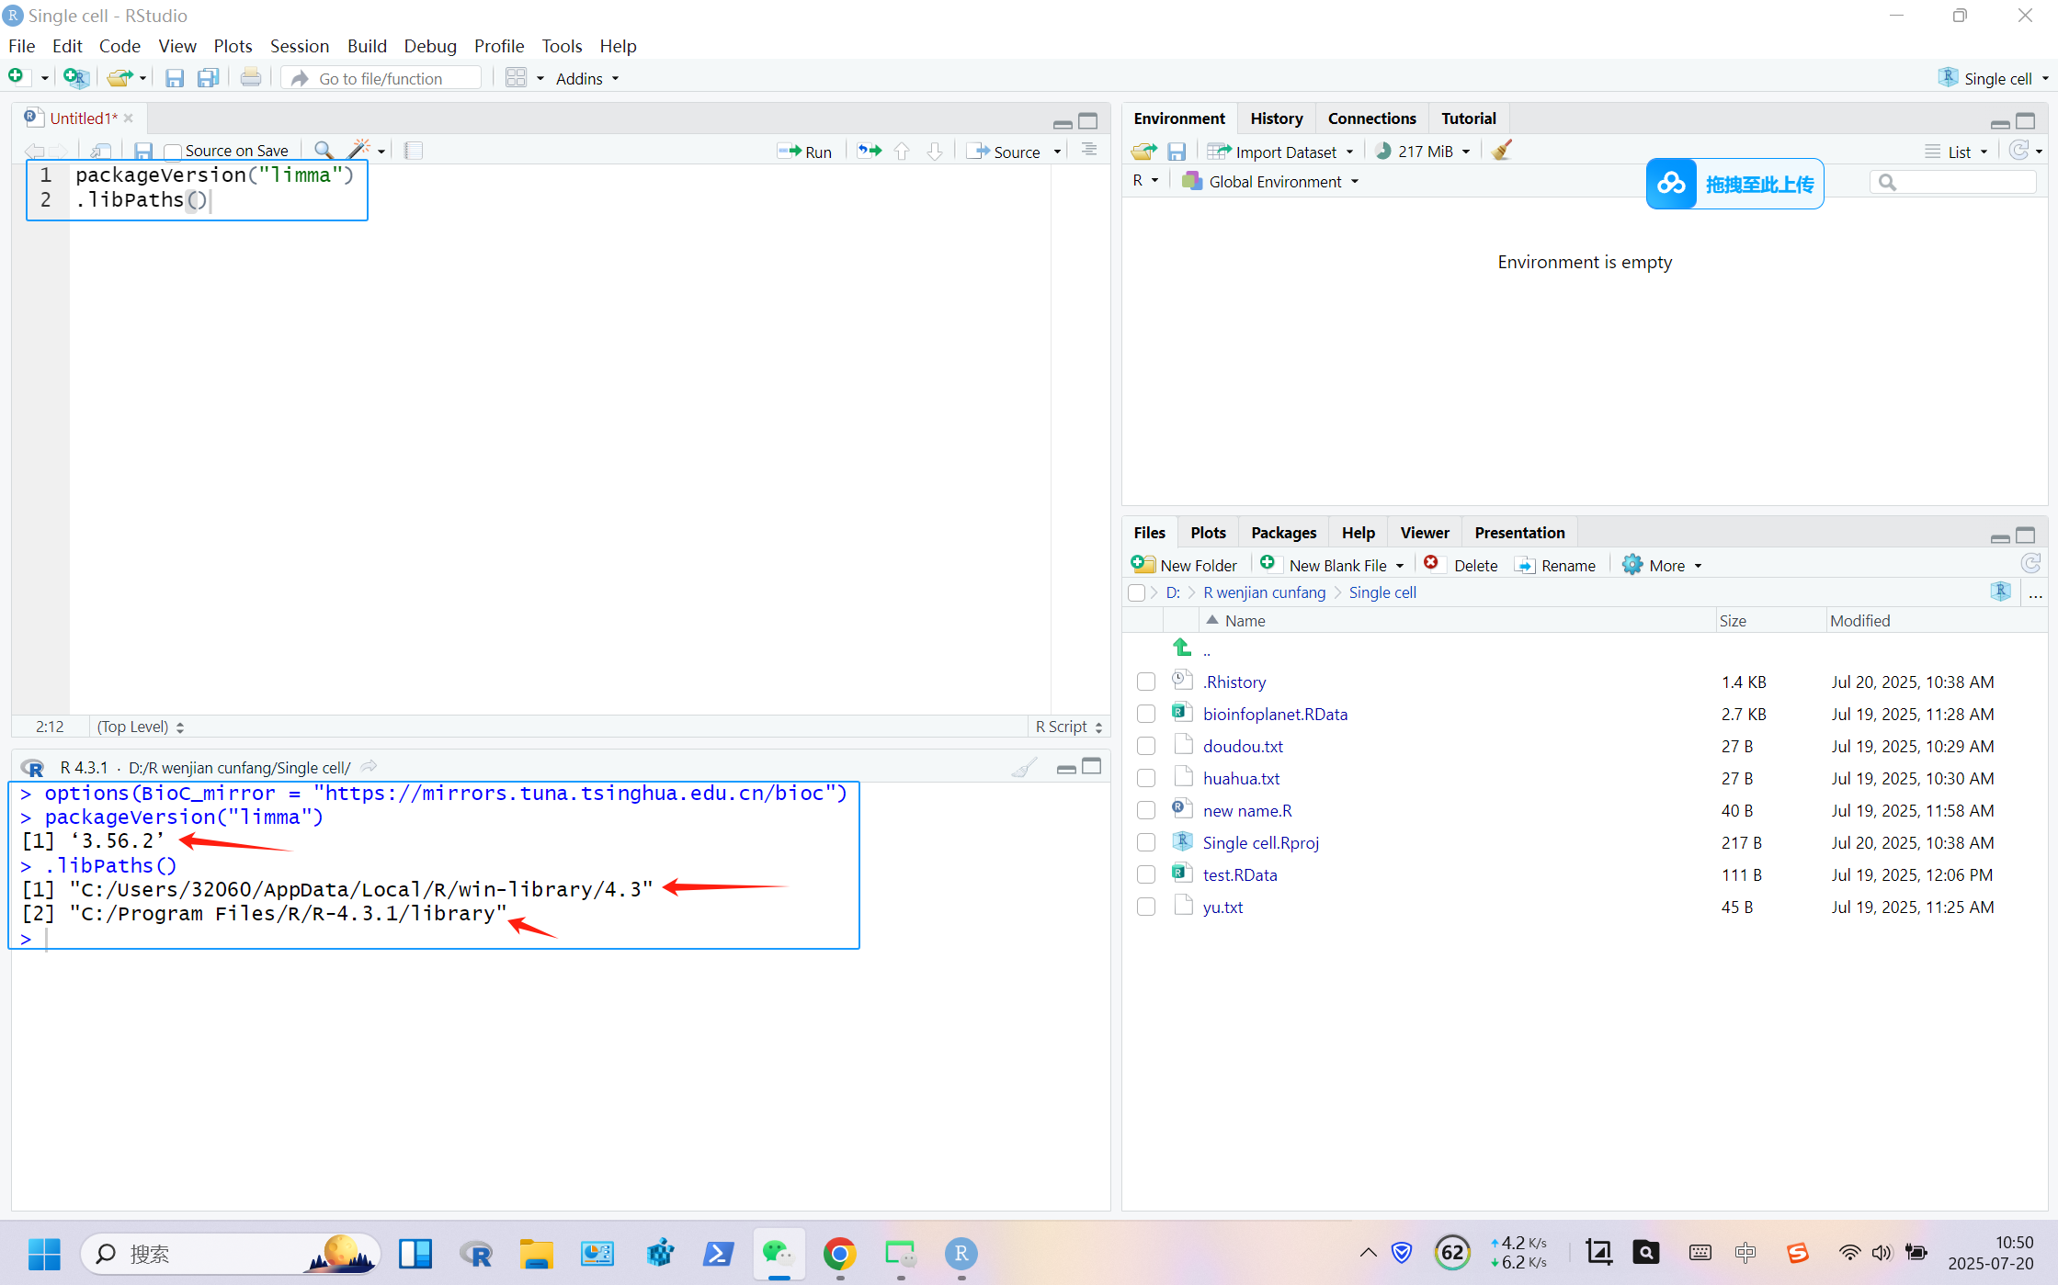
Task: Switch to the Packages tab
Action: 1282,533
